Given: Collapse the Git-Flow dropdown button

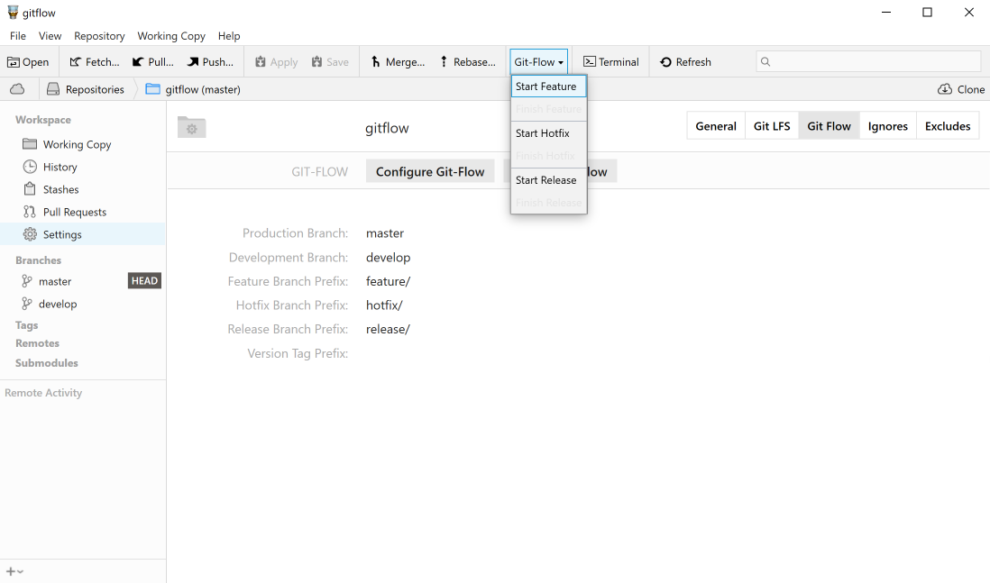Looking at the screenshot, I should 539,62.
